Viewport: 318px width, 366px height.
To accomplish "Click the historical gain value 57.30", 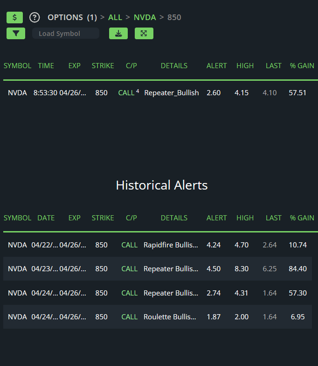I will [x=297, y=293].
